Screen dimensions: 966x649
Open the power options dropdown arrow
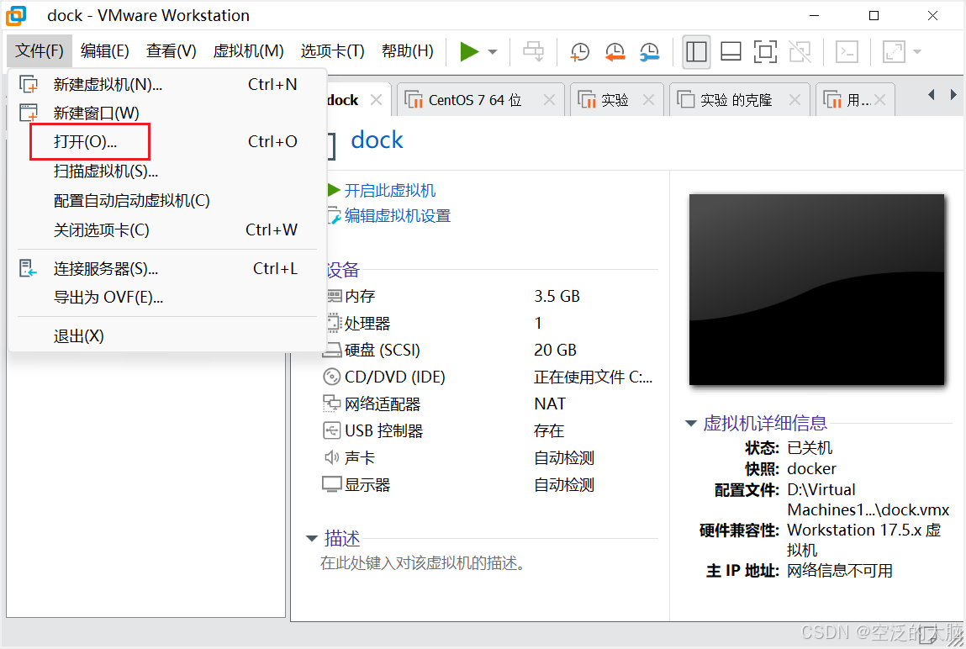click(x=492, y=52)
